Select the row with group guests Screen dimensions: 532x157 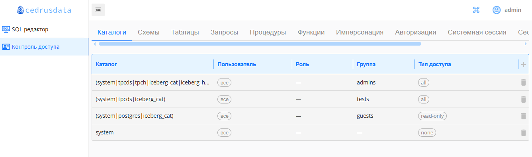coord(310,116)
